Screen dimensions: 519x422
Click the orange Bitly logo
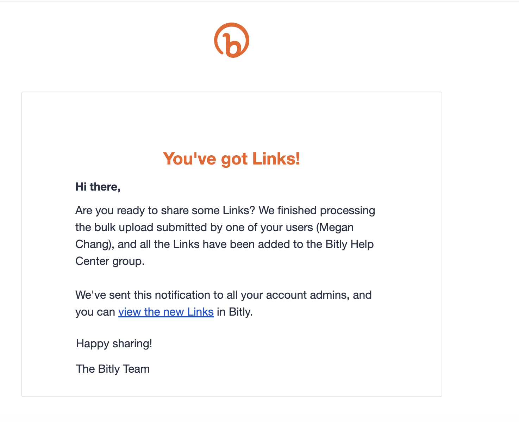232,40
